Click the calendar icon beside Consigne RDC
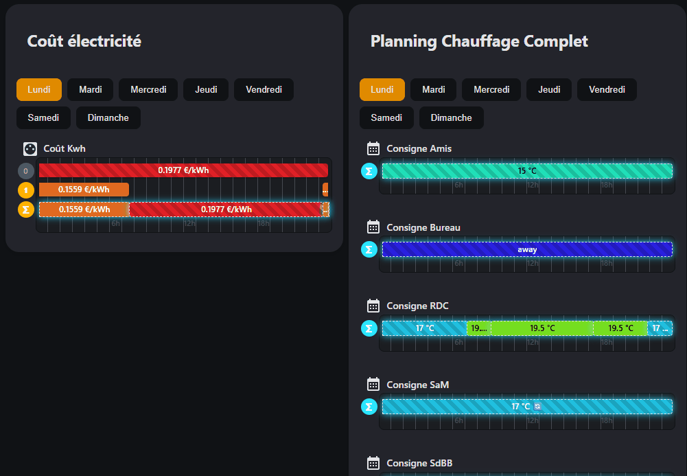The image size is (687, 476). pyautogui.click(x=373, y=306)
